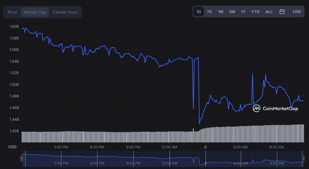Click the 1.60B starting point of the line
This screenshot has height=169, width=309.
(x=23, y=28)
